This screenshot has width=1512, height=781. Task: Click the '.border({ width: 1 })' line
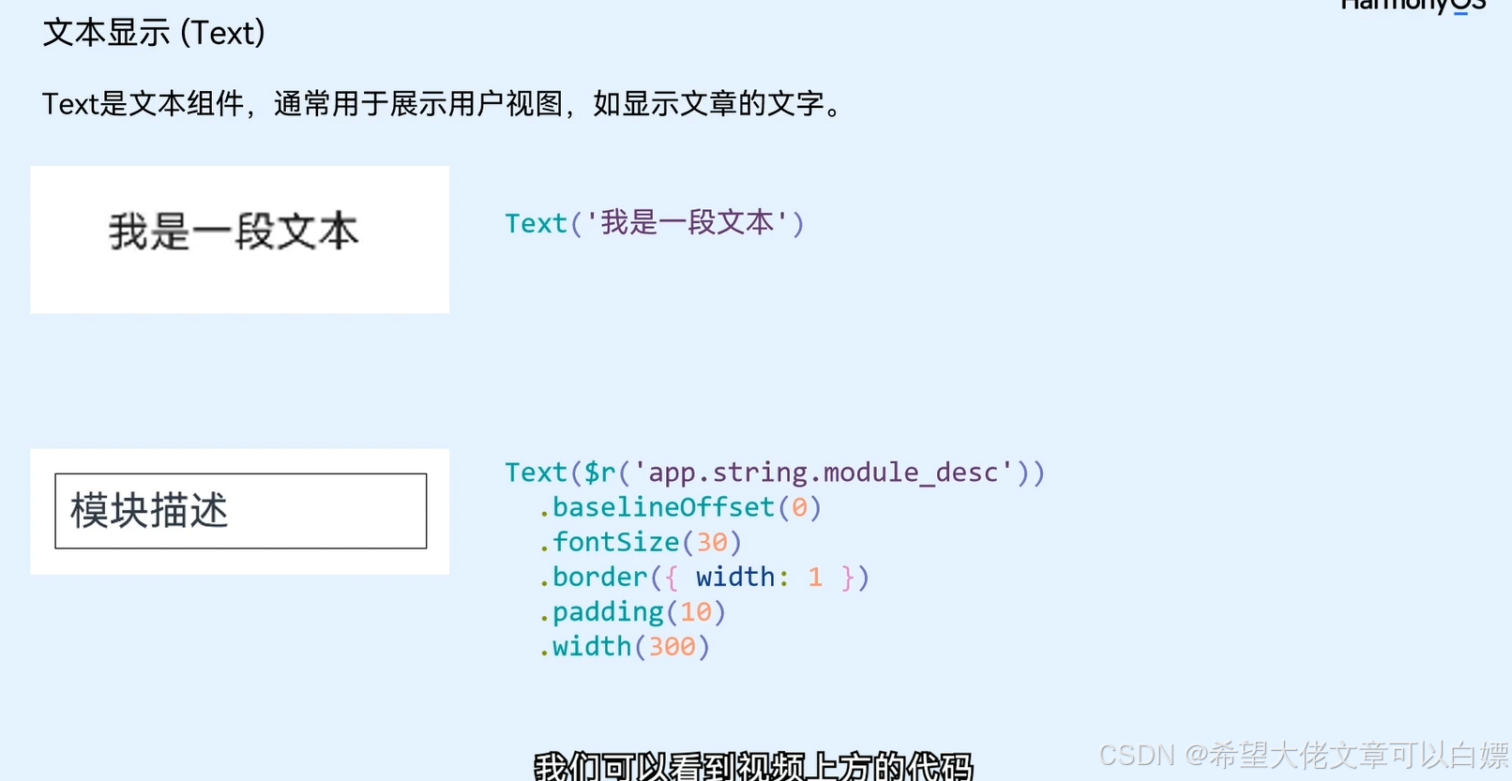tap(704, 577)
